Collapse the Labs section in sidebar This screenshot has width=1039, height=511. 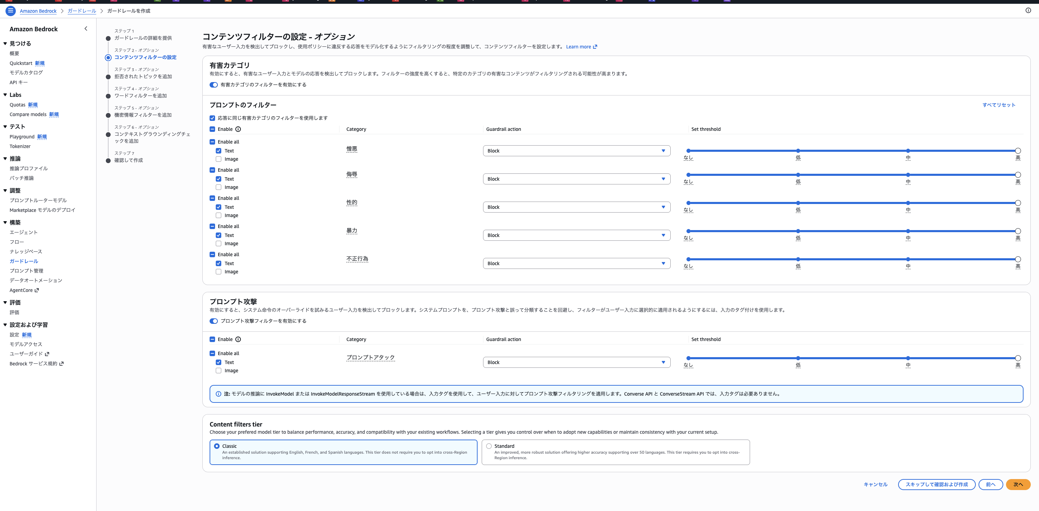(x=5, y=95)
